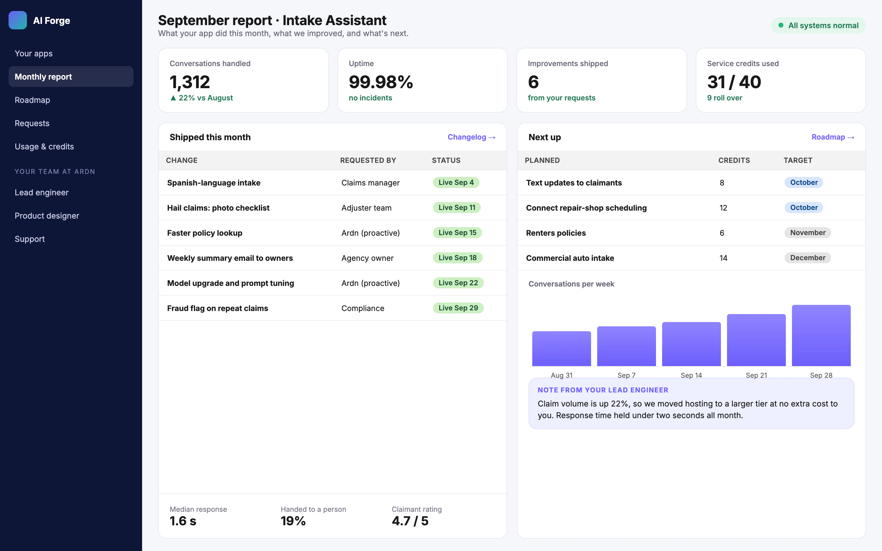
Task: Click the December target badge
Action: 808,258
